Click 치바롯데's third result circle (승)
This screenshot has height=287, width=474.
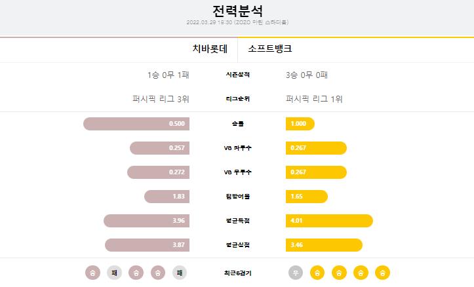pyautogui.click(x=136, y=273)
